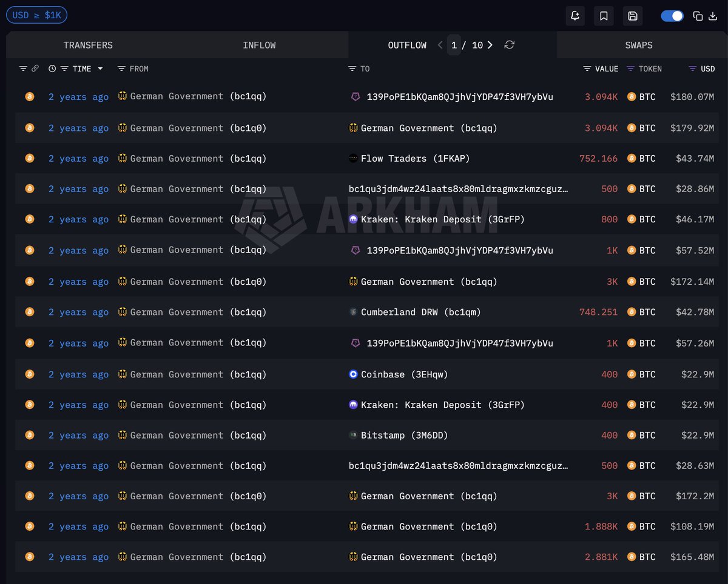Open Flow Traders (1FKAP) entity
Screen dimensions: 728x584
[x=416, y=158]
